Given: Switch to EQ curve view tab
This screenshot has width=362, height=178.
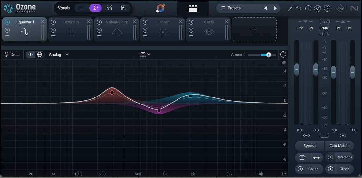Looking at the screenshot, I should 30,55.
